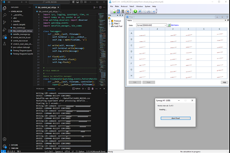Open the Data Curves [OD600:600] dropdown
Screen dimensions: 230x153
tap(151, 25)
